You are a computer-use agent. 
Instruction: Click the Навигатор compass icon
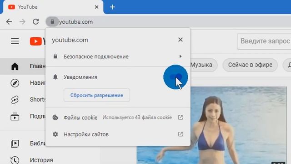(x=15, y=83)
